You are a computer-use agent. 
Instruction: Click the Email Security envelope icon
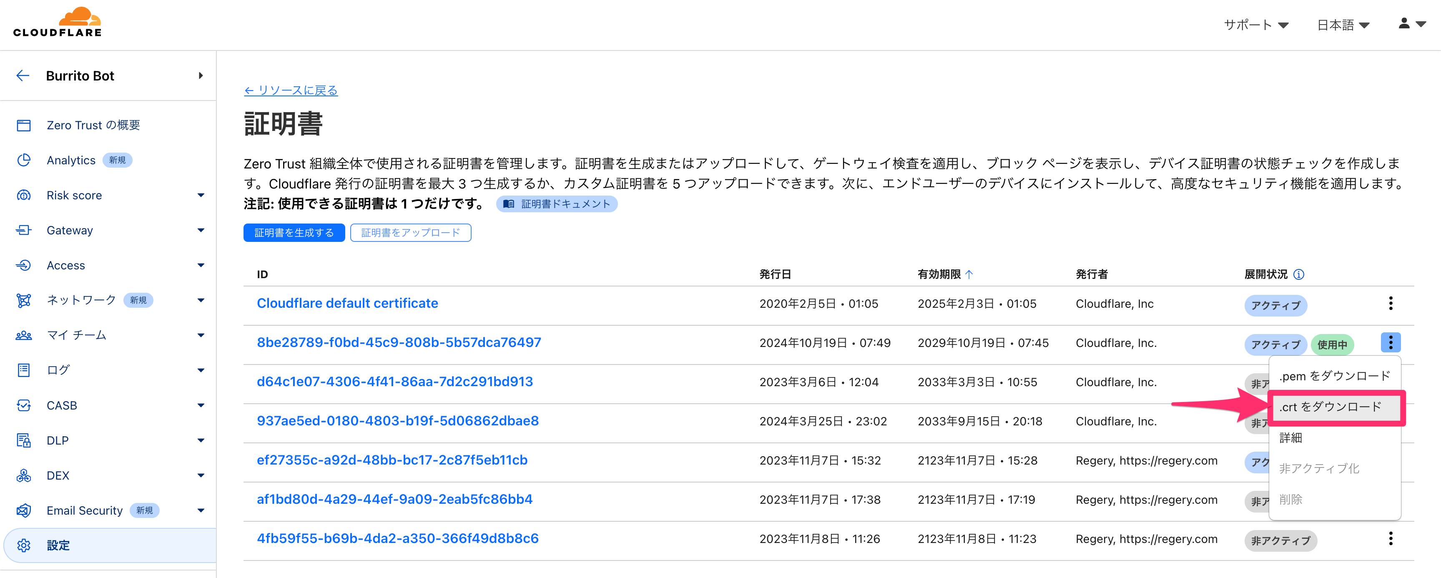[x=23, y=510]
